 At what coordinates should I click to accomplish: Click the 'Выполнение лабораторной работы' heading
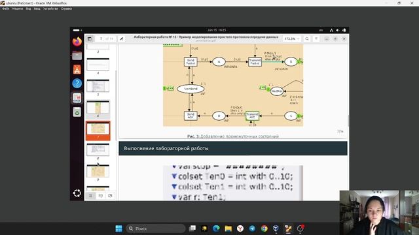(x=166, y=148)
